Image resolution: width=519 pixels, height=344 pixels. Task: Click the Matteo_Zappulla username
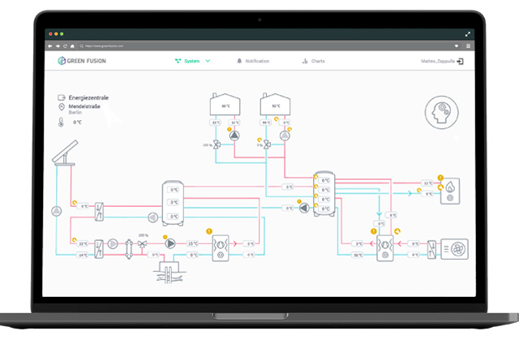[436, 61]
